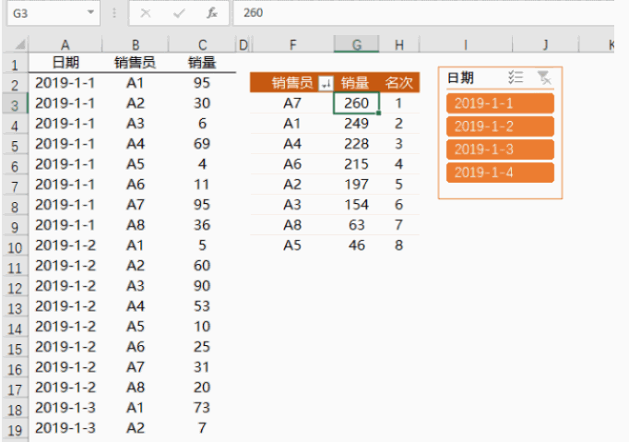Image resolution: width=629 pixels, height=442 pixels.
Task: Select pivot cell showing 249
Action: (356, 124)
